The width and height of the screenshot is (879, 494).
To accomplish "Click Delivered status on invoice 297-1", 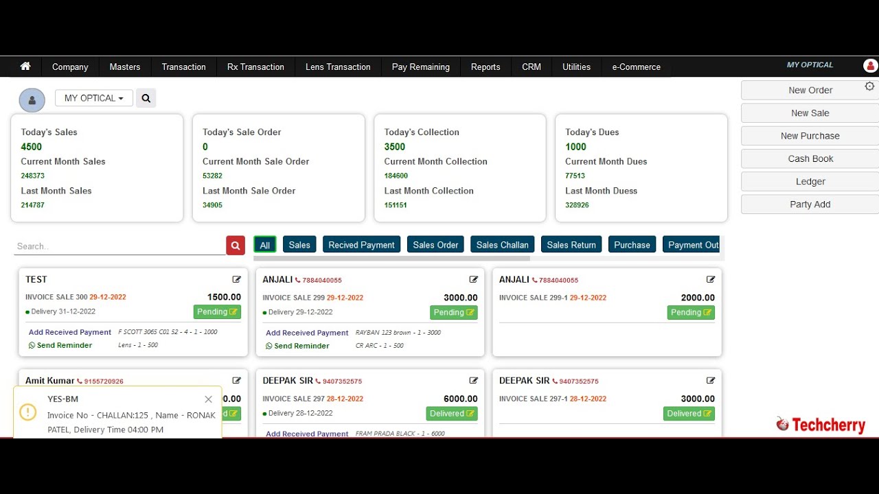I will (689, 414).
